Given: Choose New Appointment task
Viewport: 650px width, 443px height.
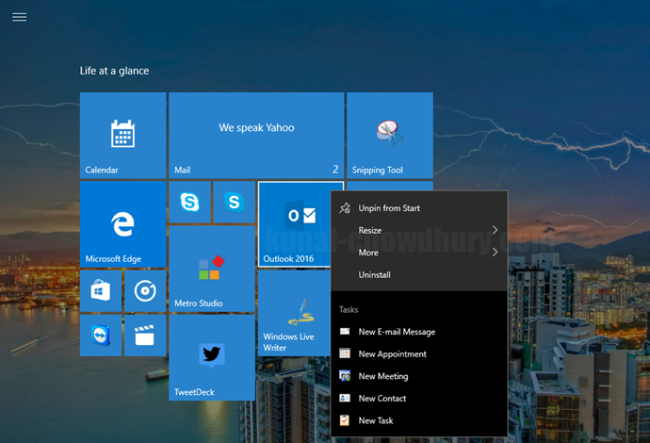Looking at the screenshot, I should 419,353.
